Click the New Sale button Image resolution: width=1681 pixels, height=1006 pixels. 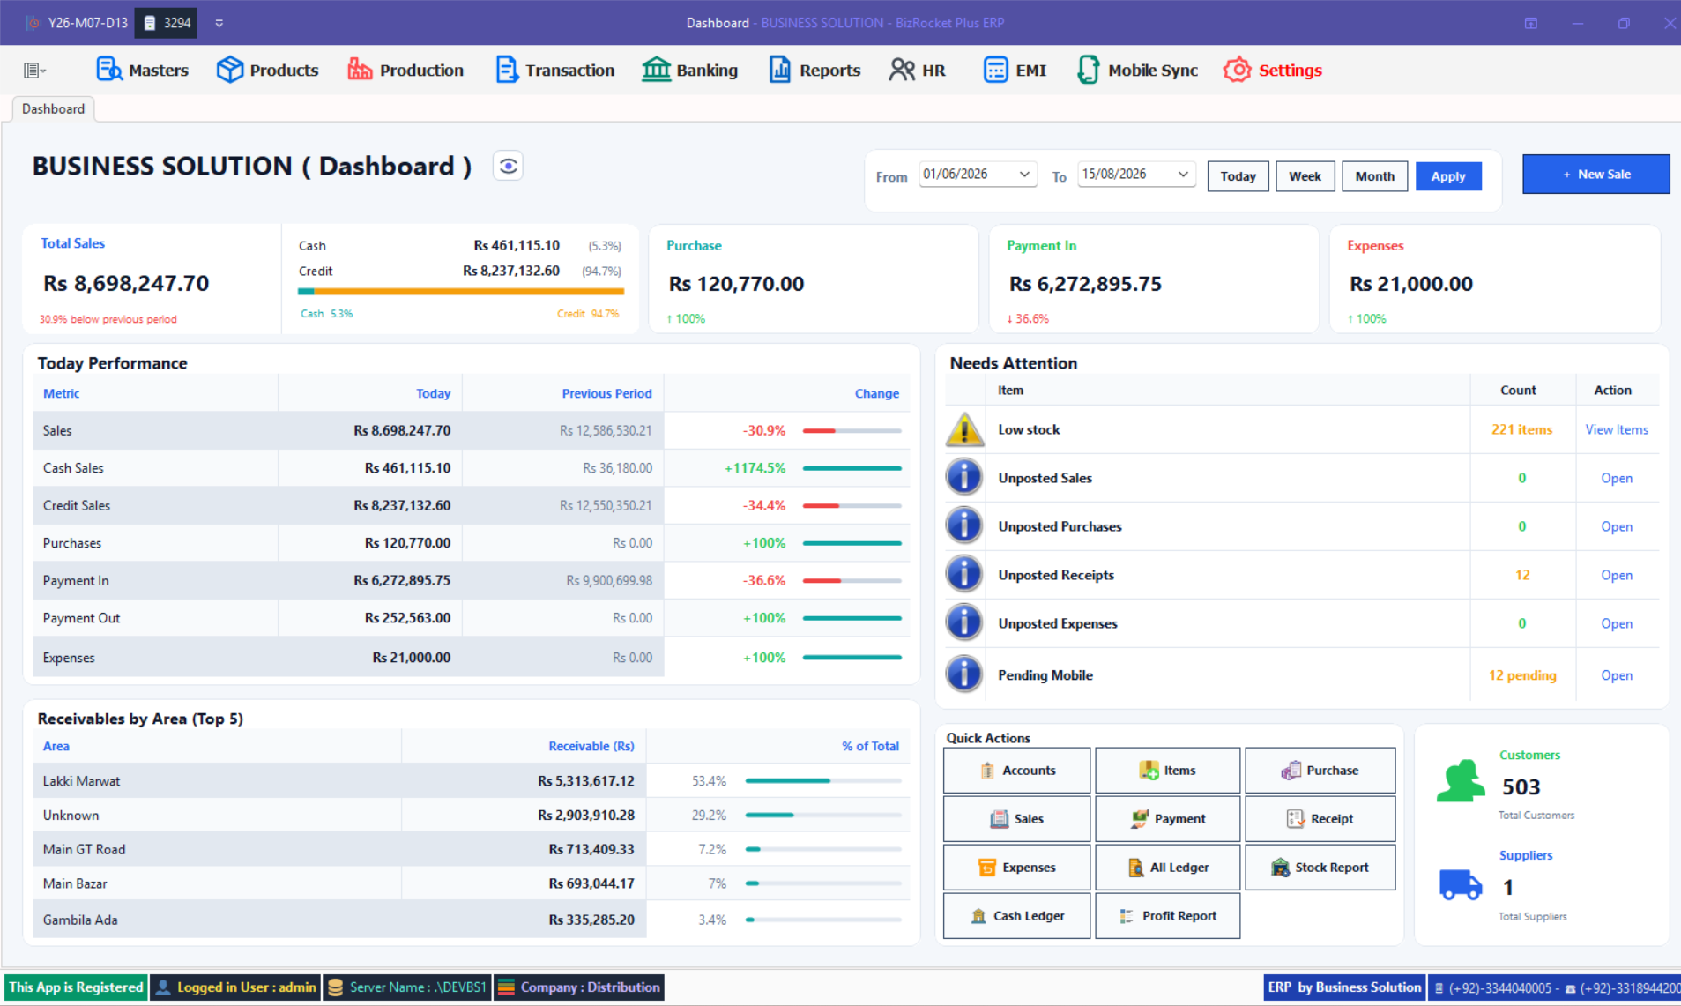(1595, 175)
